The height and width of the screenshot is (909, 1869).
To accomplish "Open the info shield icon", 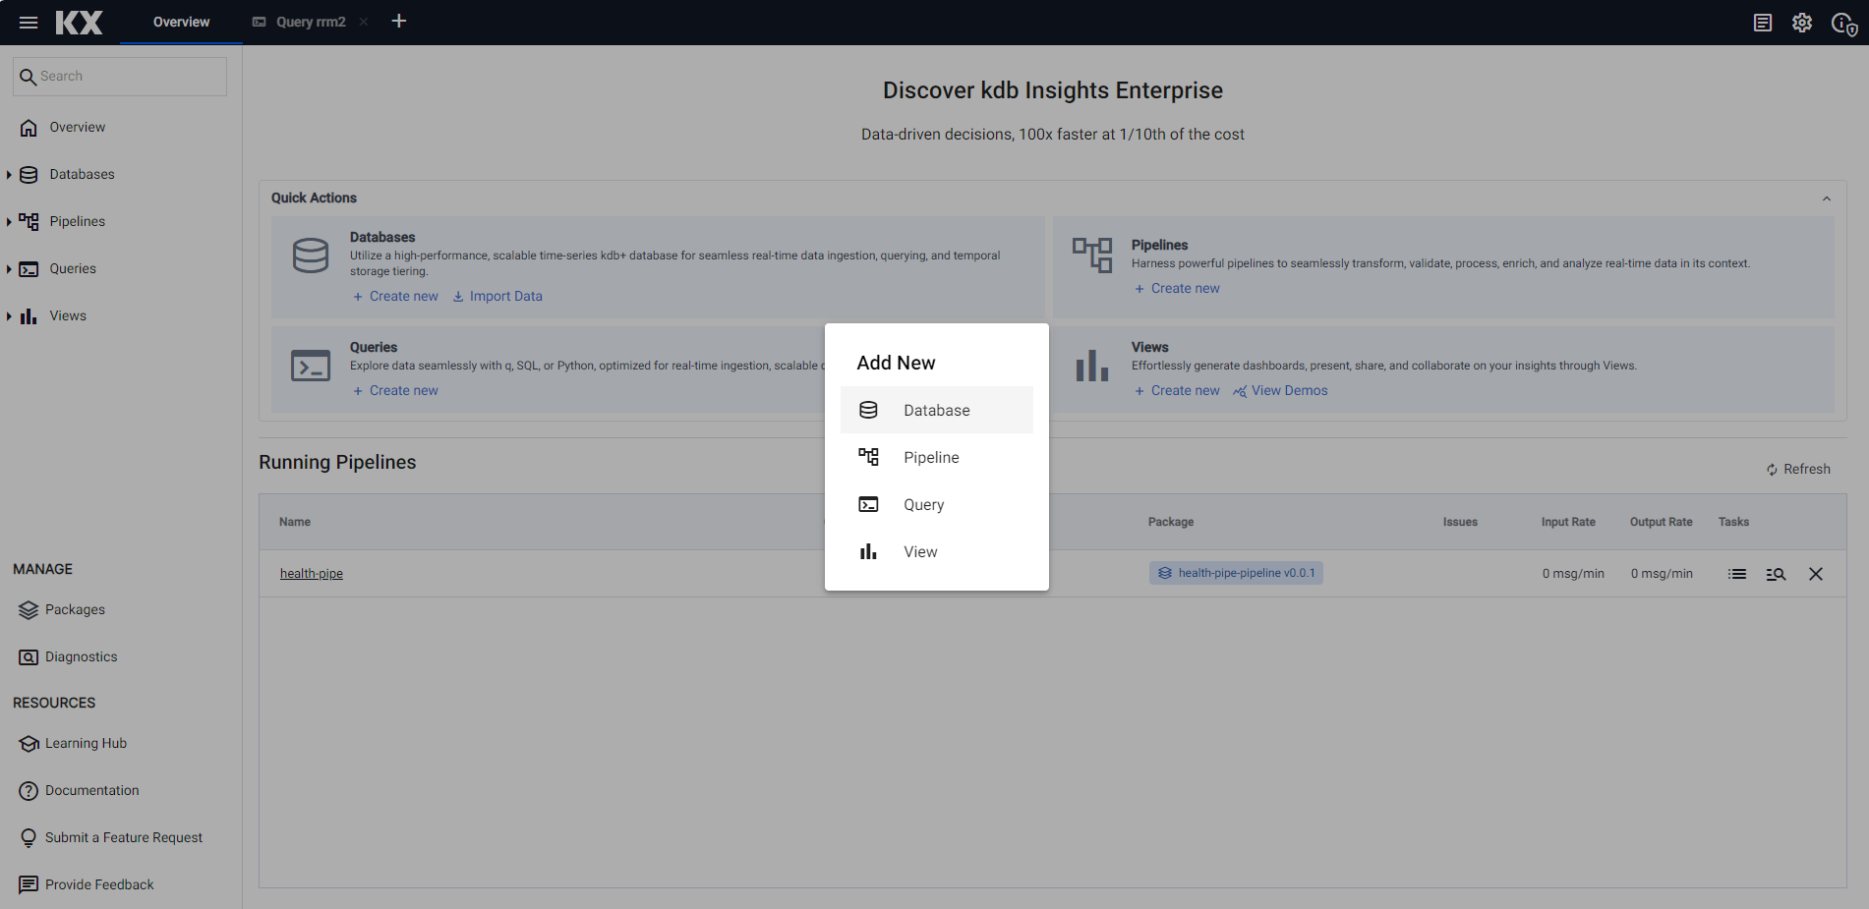I will point(1843,24).
